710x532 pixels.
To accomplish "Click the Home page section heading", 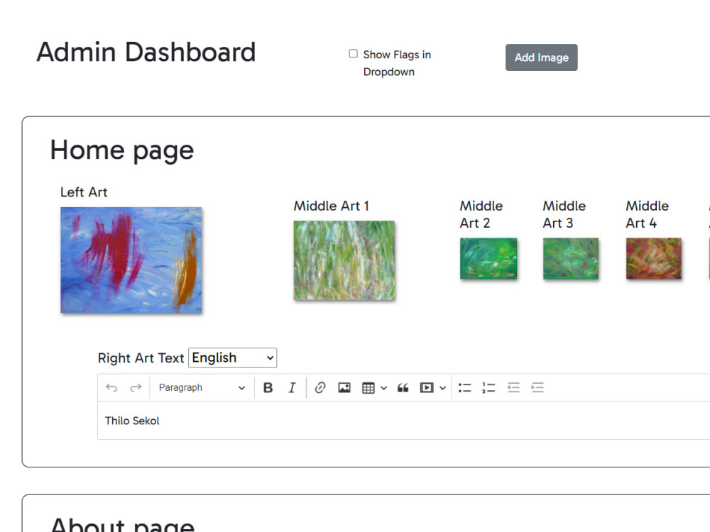I will (x=122, y=150).
